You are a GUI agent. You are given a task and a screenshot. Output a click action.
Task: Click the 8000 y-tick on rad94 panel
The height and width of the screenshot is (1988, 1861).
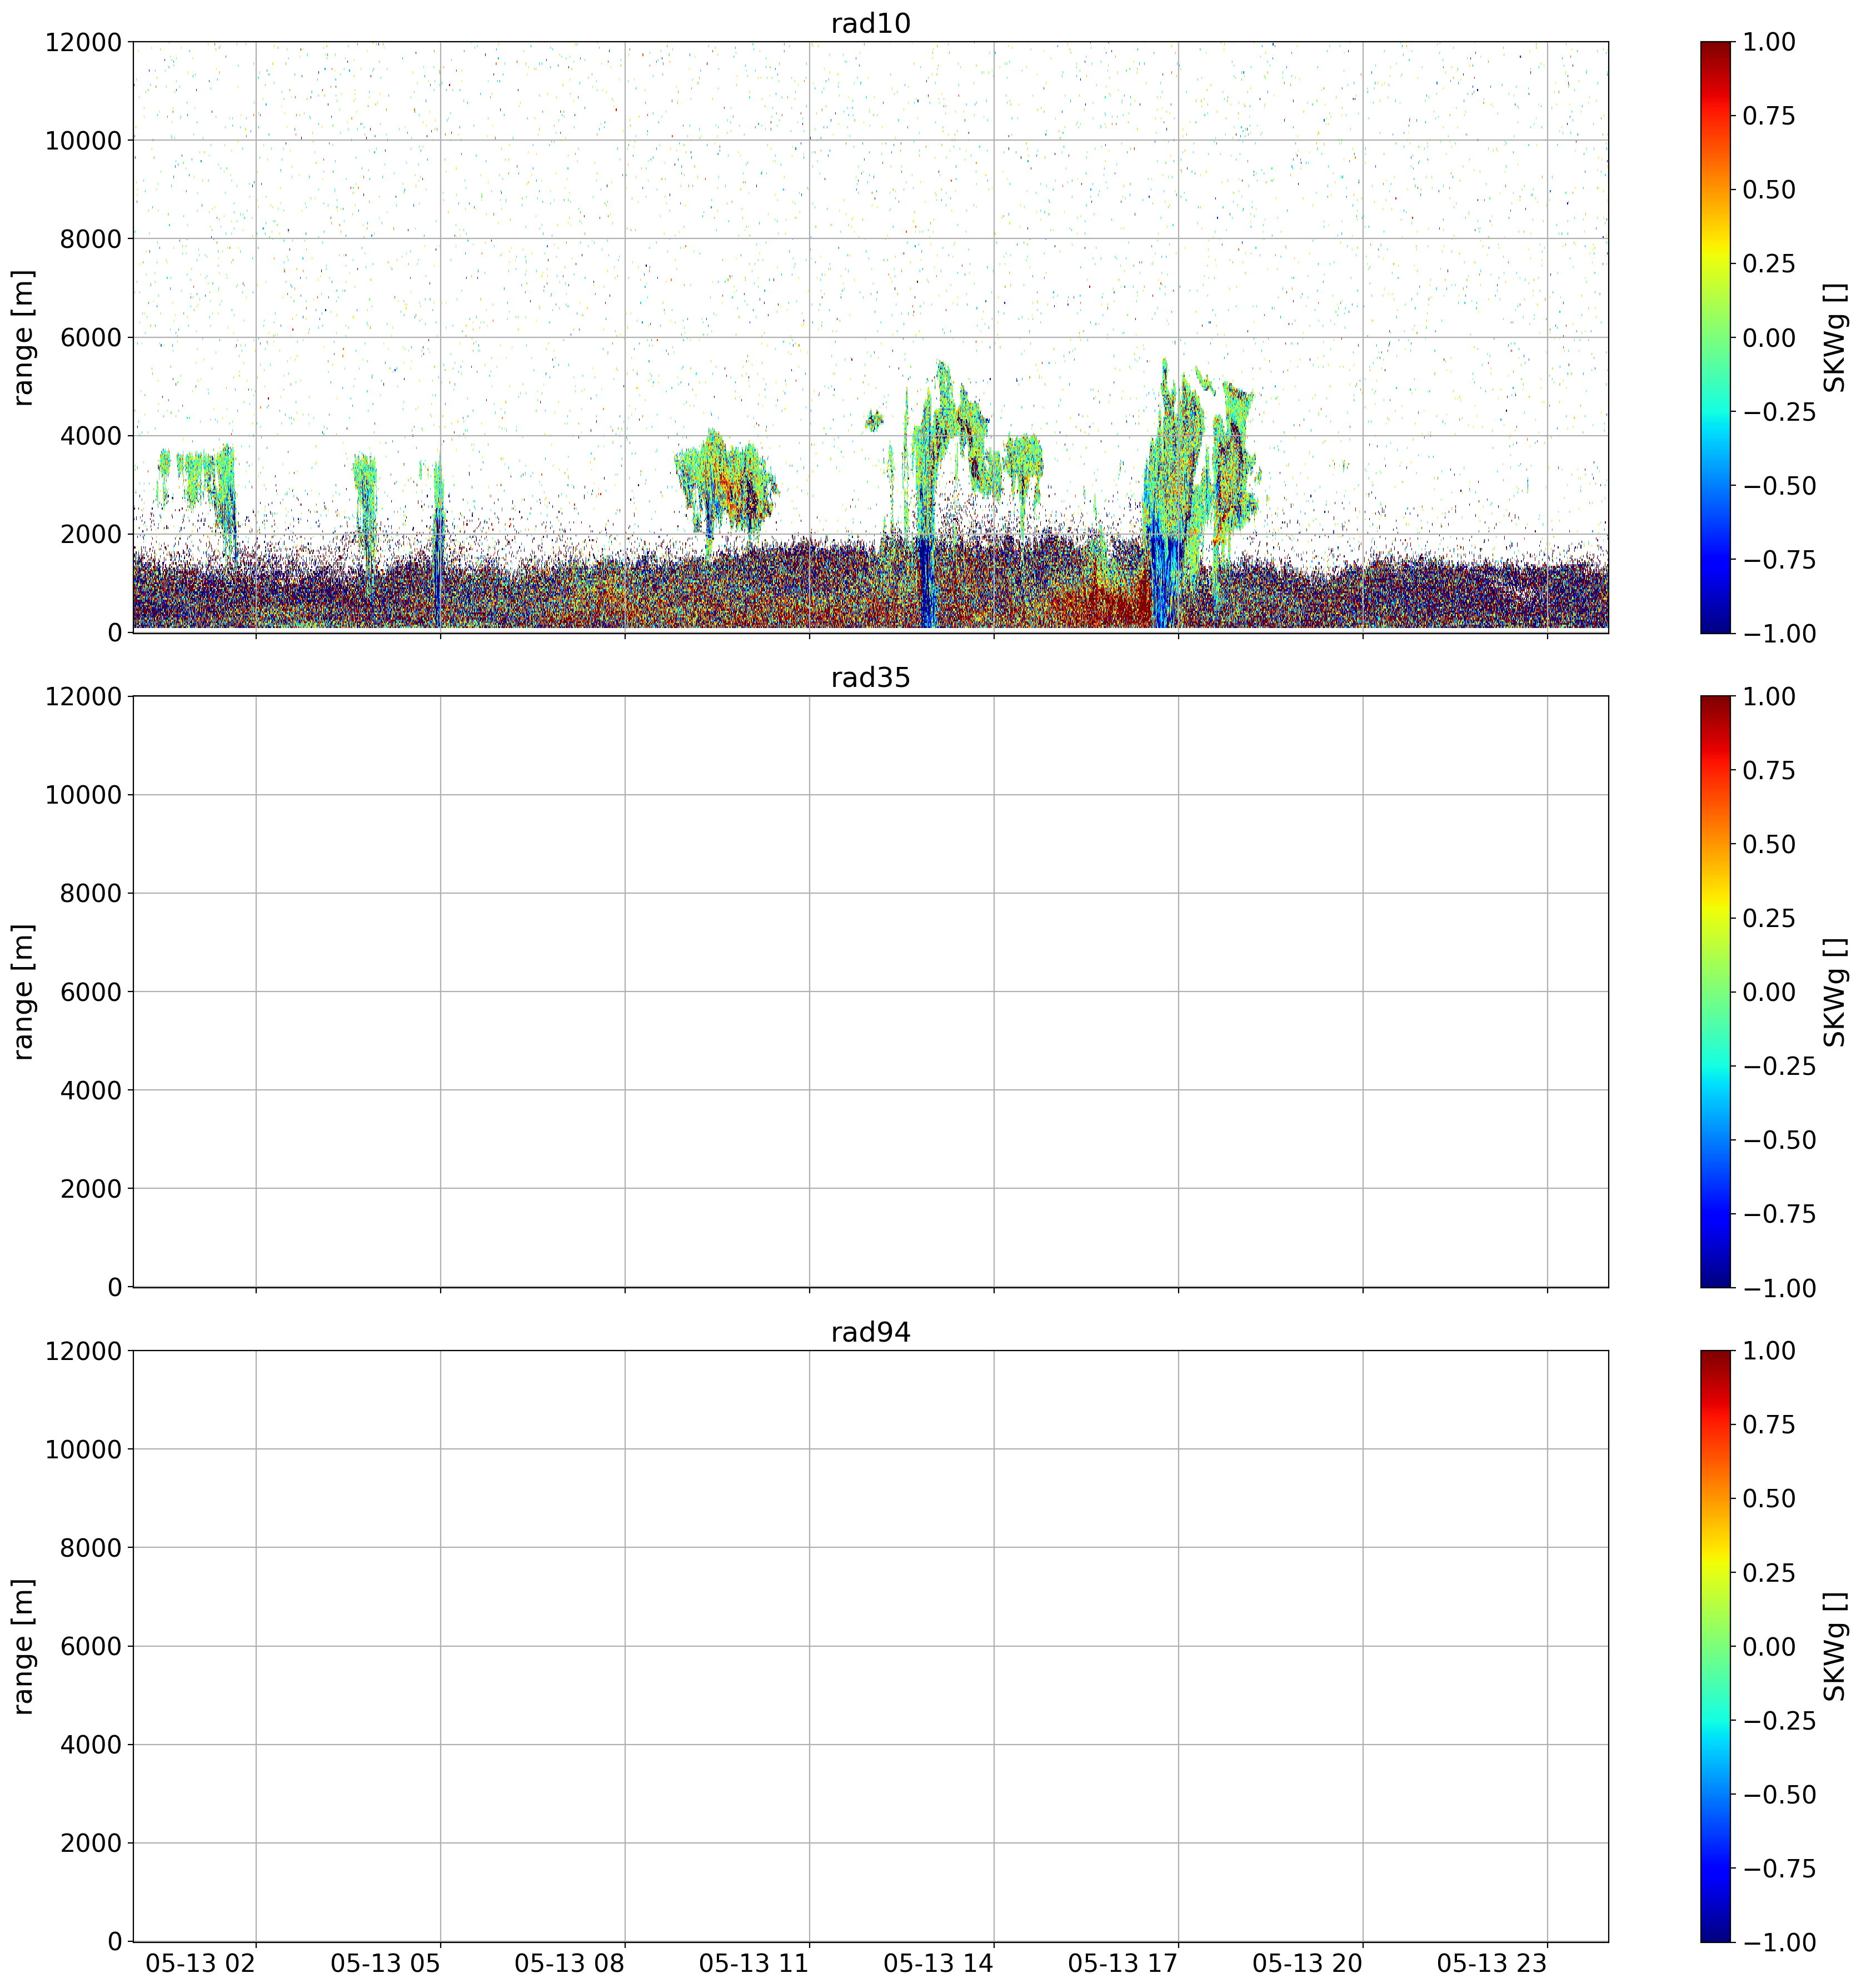pyautogui.click(x=90, y=1548)
